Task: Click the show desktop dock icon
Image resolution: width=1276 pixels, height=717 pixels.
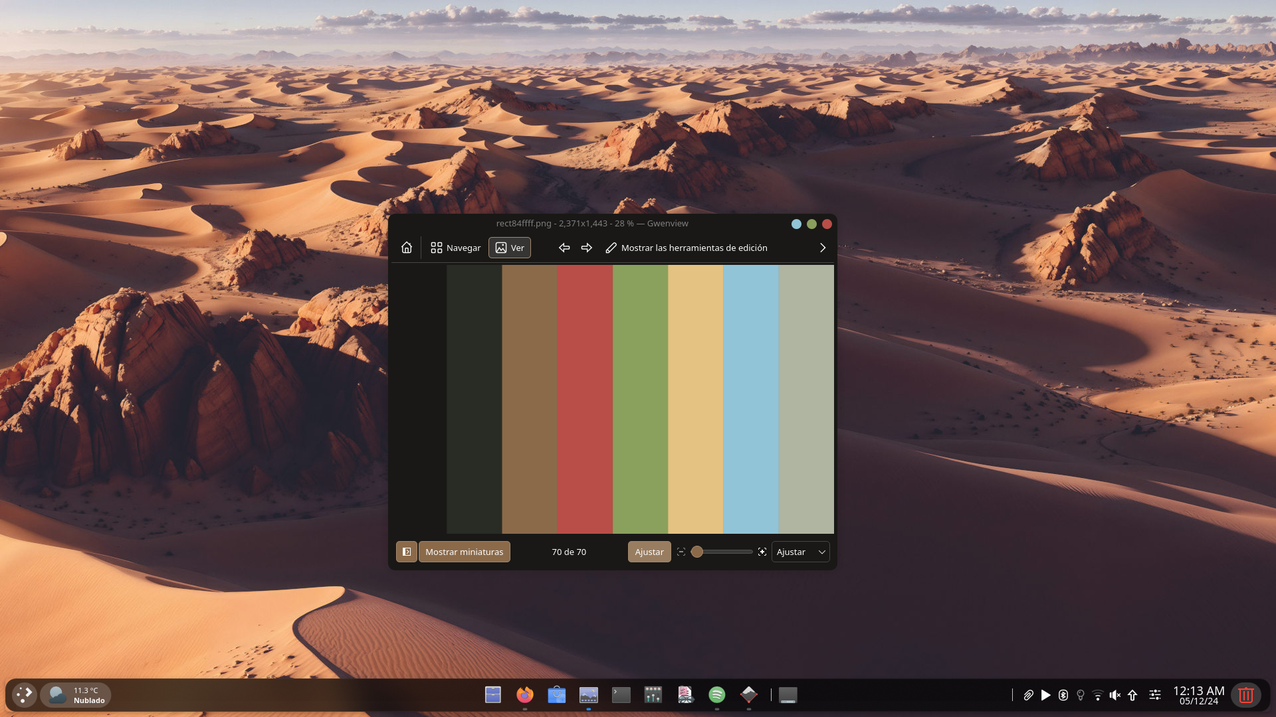Action: 788,695
